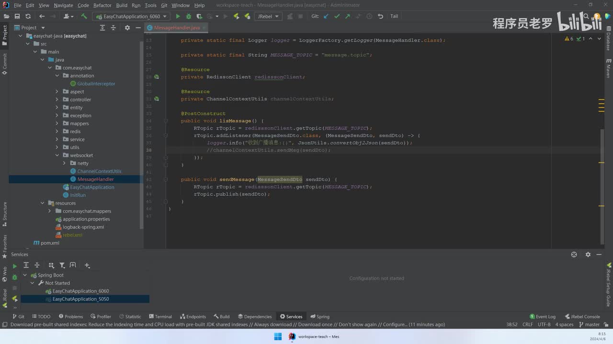
Task: Add a service with the plus icon
Action: tap(87, 265)
